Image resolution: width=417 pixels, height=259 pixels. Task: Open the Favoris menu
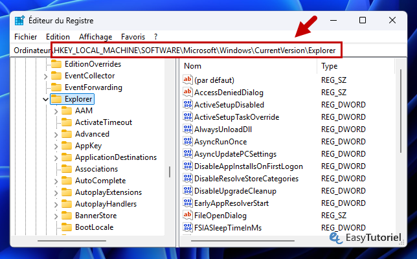pos(133,37)
